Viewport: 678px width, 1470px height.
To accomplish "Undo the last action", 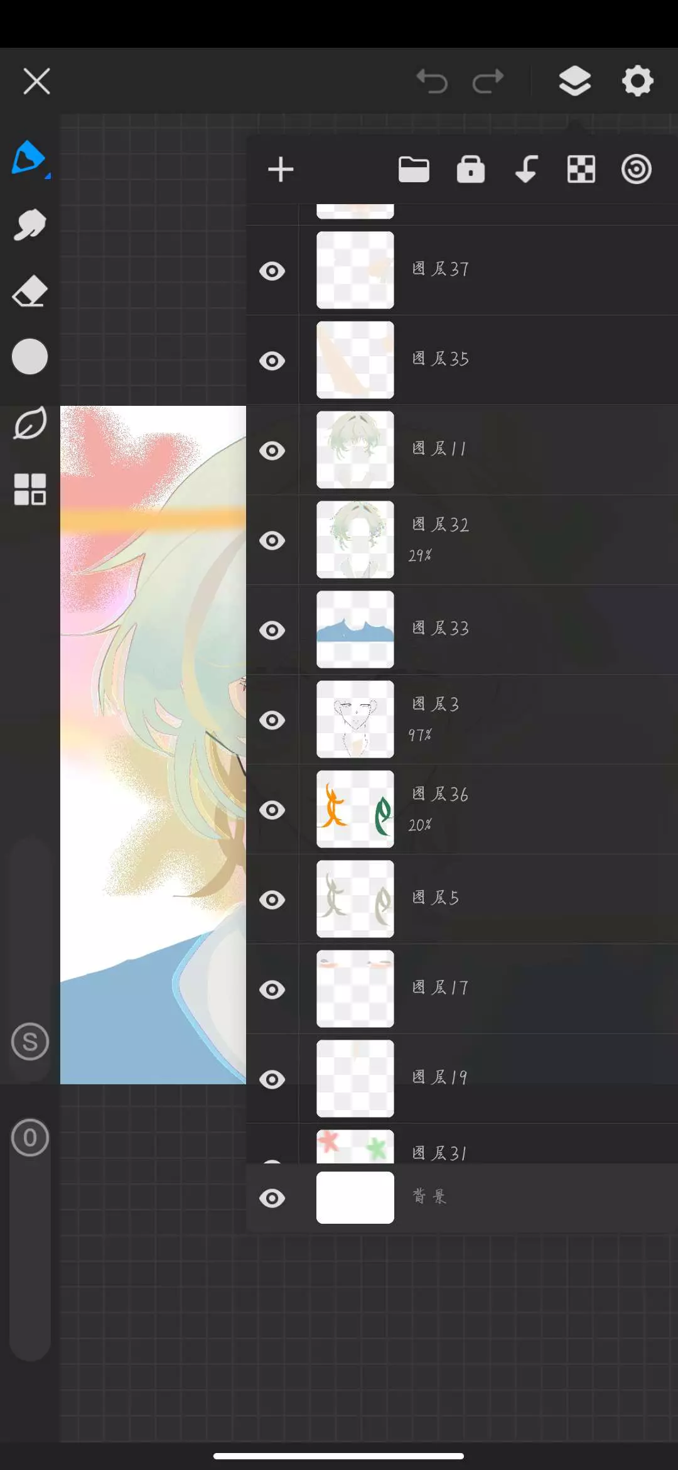I will (432, 81).
